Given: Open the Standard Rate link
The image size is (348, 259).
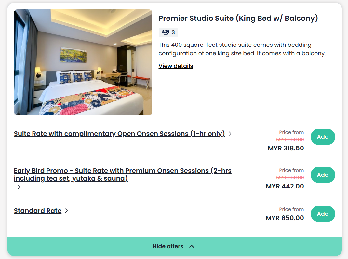Looking at the screenshot, I should 38,211.
